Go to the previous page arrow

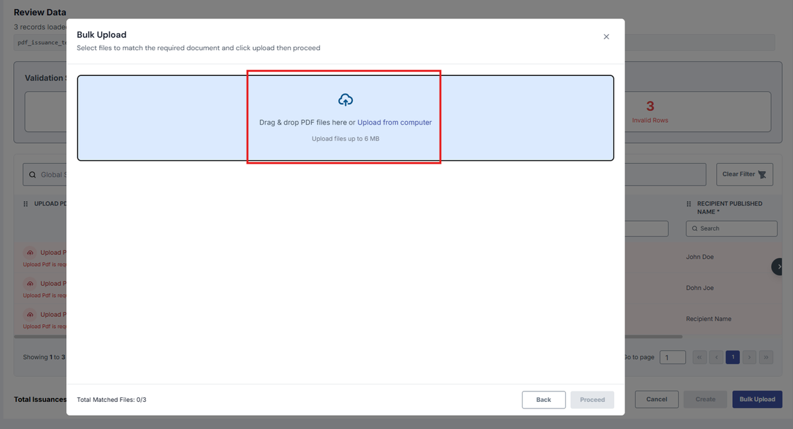[716, 357]
